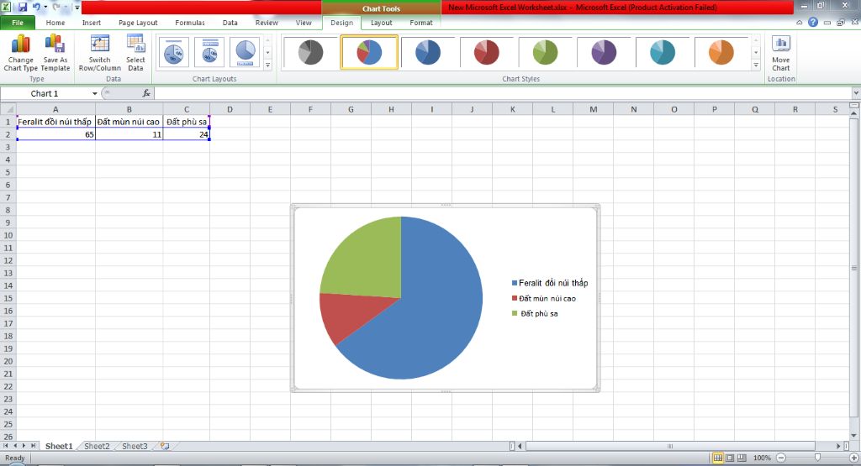The width and height of the screenshot is (861, 466).
Task: Apply third pie chart layout
Action: (x=245, y=52)
